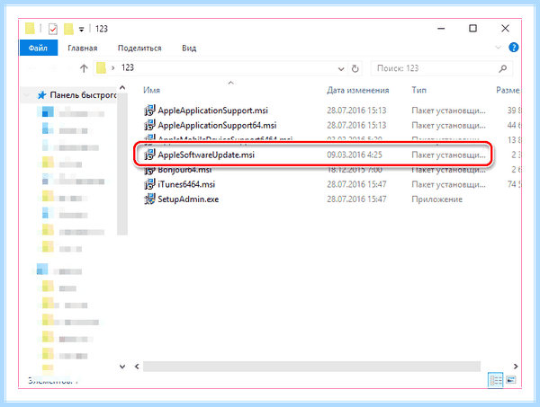
Task: Select the AppleApplicationSupport64.msi file
Action: pos(217,125)
